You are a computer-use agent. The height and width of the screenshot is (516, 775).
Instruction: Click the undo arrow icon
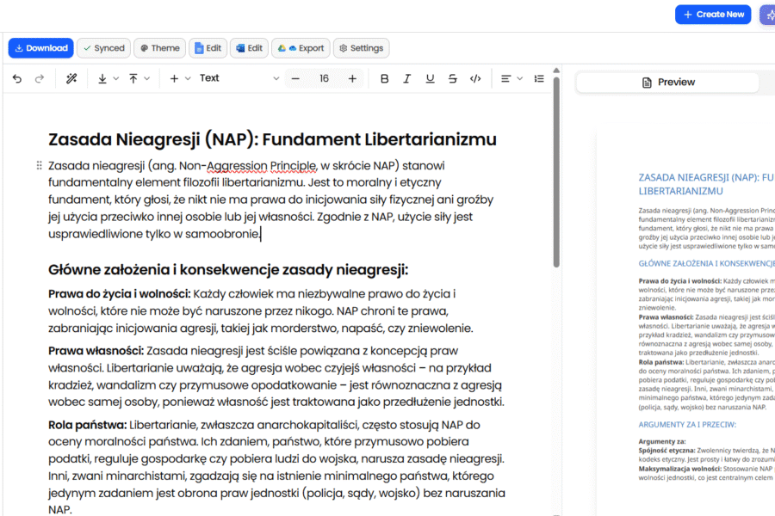click(17, 78)
